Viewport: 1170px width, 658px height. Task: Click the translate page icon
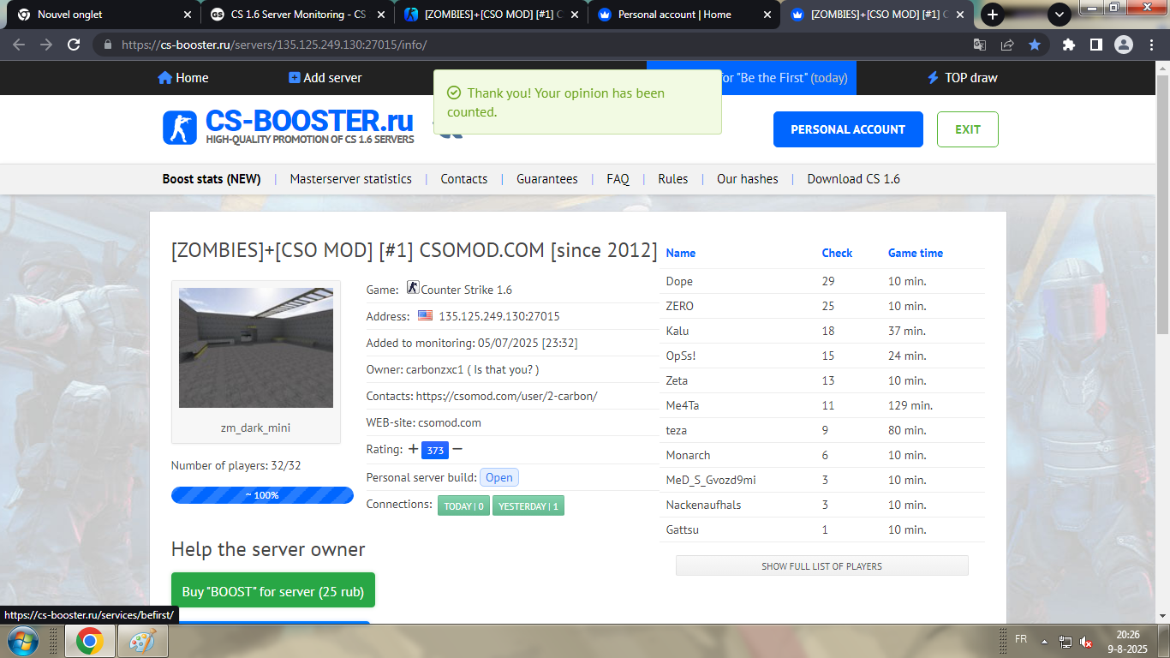click(980, 45)
